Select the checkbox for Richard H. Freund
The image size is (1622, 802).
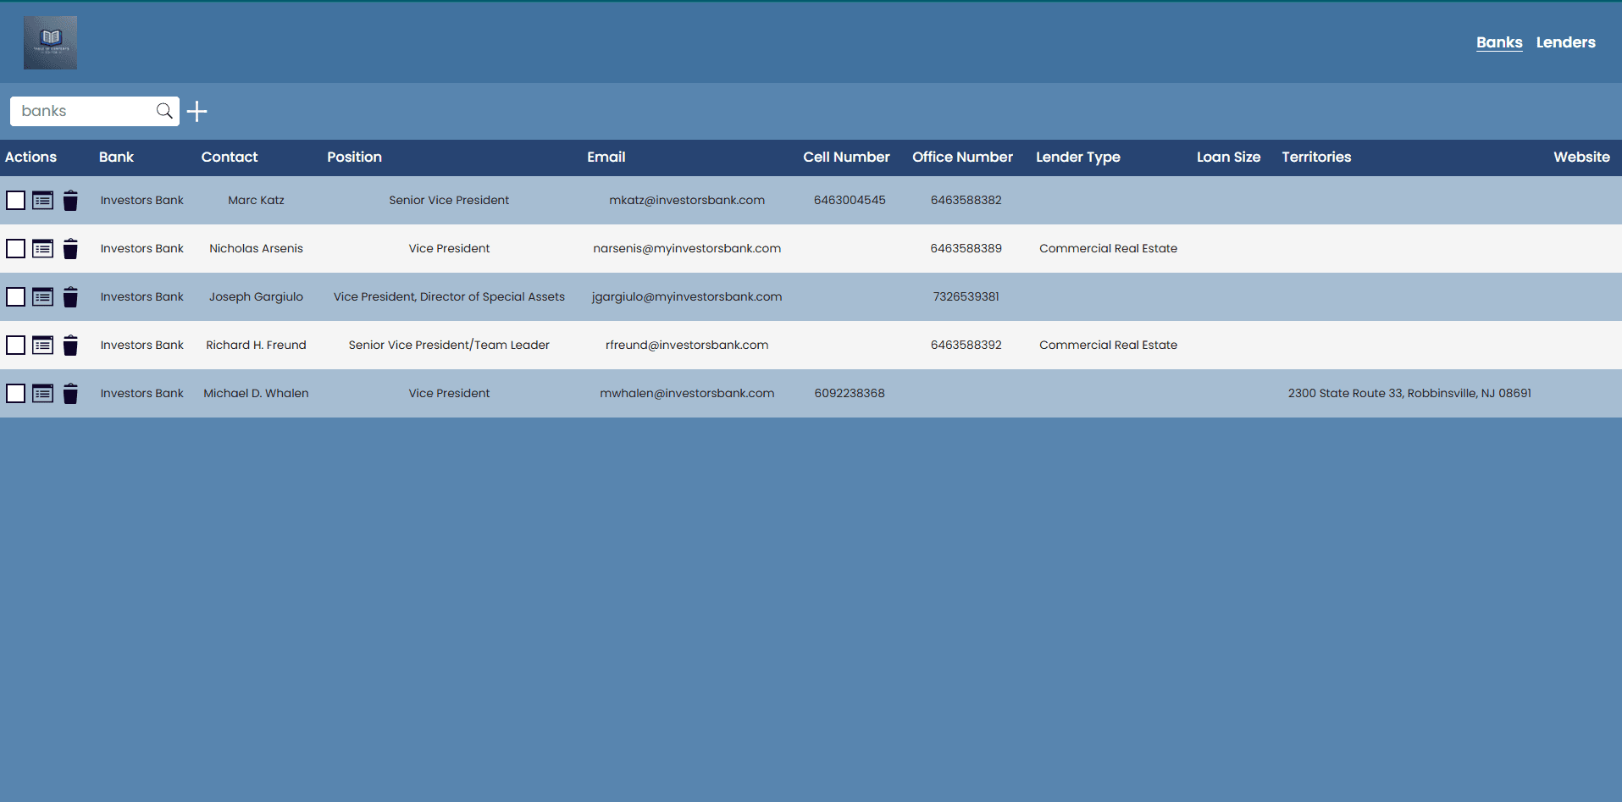15,345
